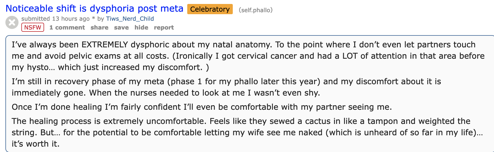Share this post
This screenshot has height=152, width=494.
click(x=99, y=28)
